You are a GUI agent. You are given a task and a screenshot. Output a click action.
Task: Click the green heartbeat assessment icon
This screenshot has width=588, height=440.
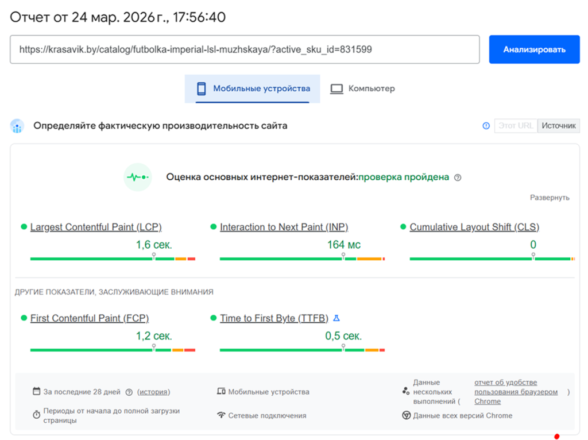(138, 177)
